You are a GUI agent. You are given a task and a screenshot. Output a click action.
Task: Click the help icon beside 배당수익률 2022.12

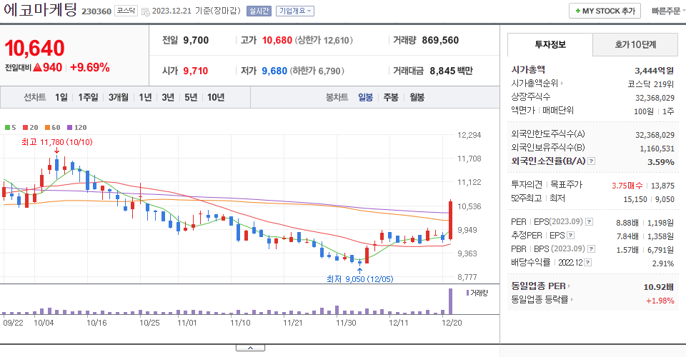click(588, 263)
